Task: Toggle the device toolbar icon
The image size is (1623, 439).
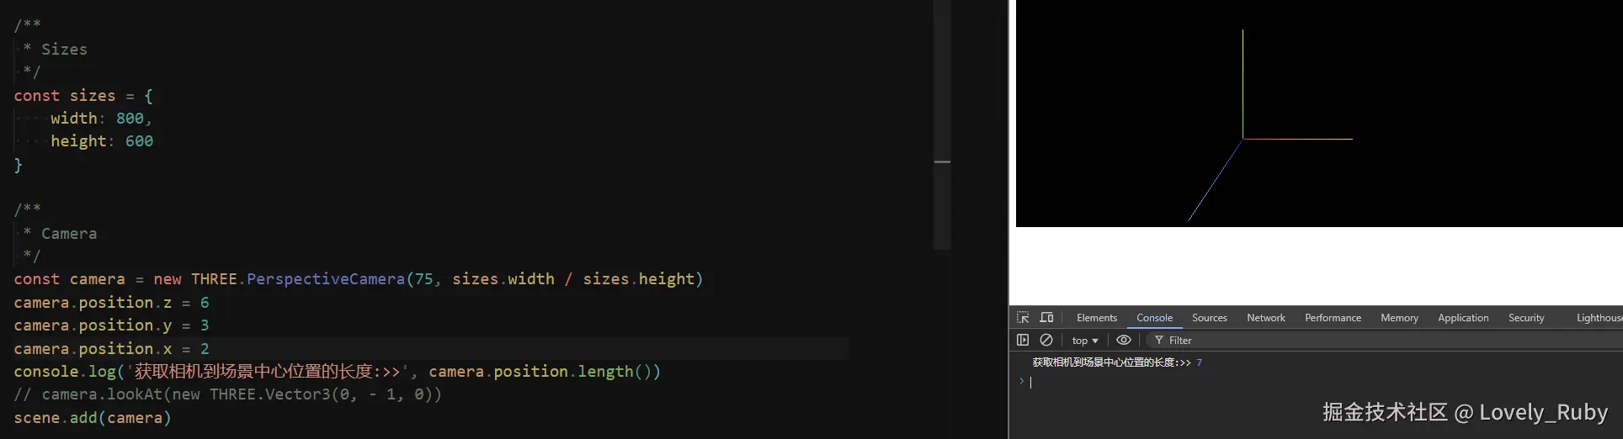Action: [x=1046, y=318]
